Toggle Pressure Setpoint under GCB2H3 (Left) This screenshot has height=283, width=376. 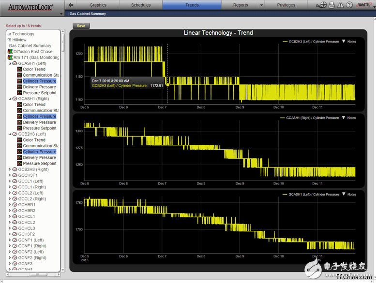click(39, 163)
